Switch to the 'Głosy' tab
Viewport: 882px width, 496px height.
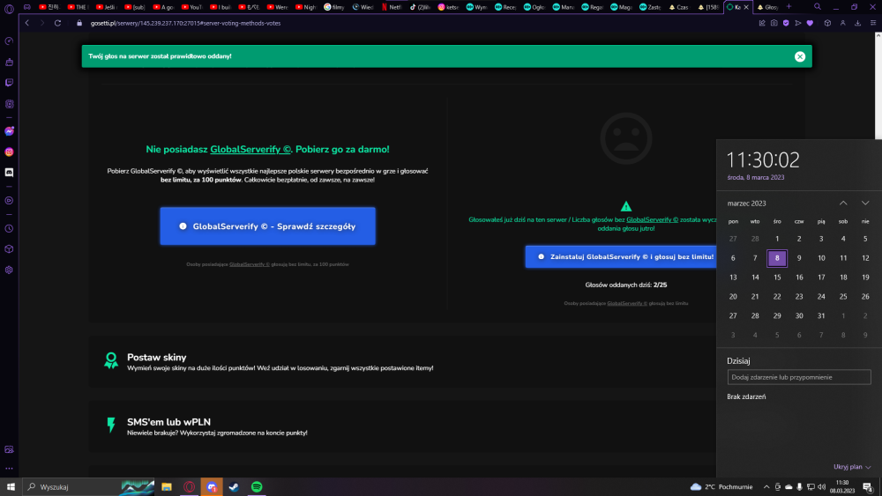tap(767, 7)
